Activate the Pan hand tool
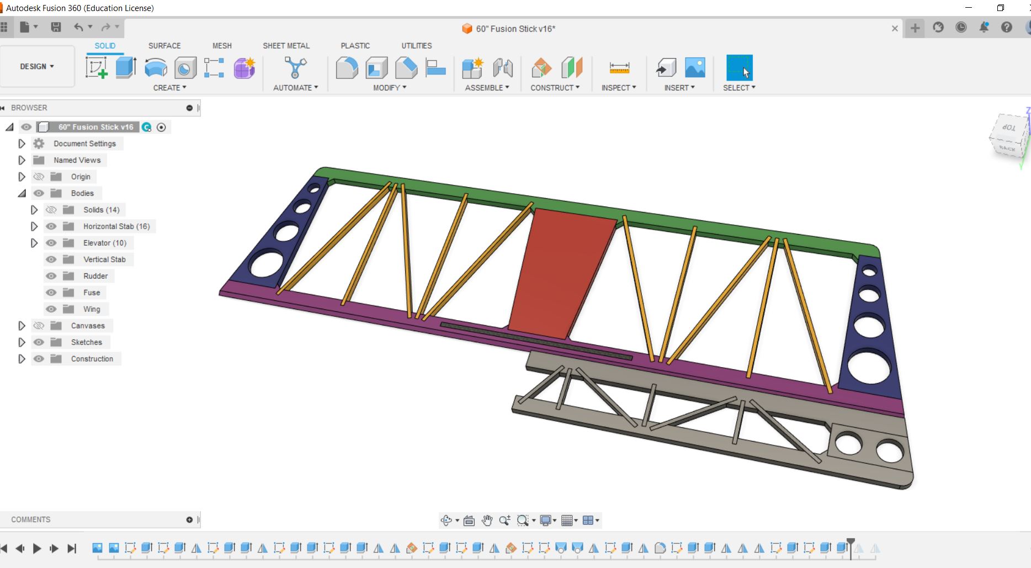1031x568 pixels. [x=487, y=521]
